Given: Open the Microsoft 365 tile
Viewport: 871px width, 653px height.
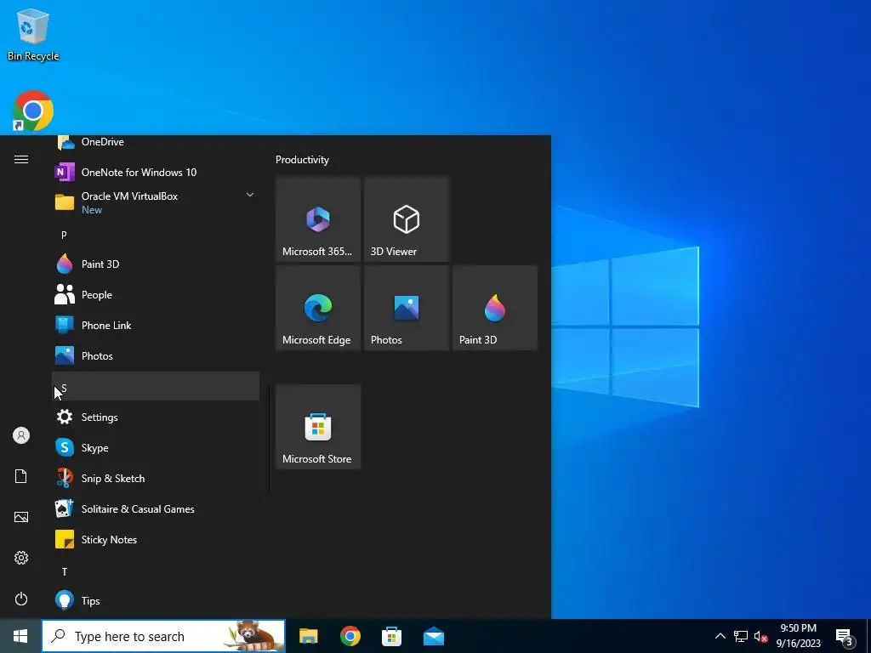Looking at the screenshot, I should pos(318,219).
